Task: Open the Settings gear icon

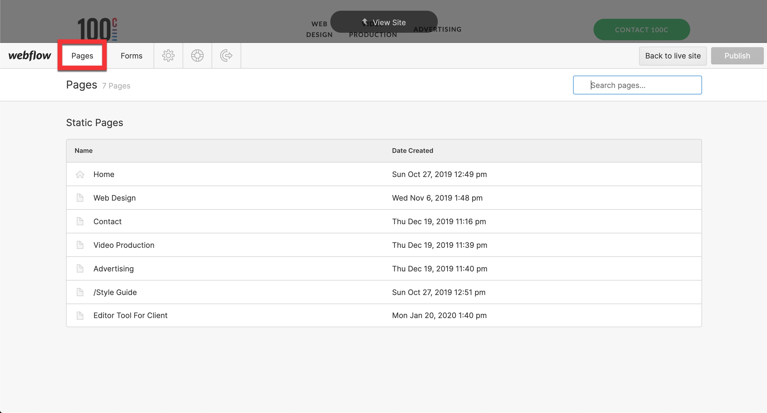Action: click(x=168, y=56)
